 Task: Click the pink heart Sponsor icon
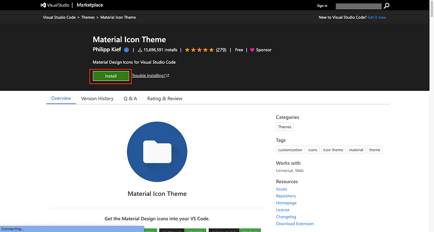[x=252, y=50]
